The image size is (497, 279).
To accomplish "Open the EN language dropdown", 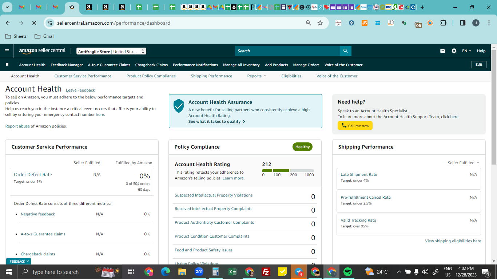I will point(466,51).
